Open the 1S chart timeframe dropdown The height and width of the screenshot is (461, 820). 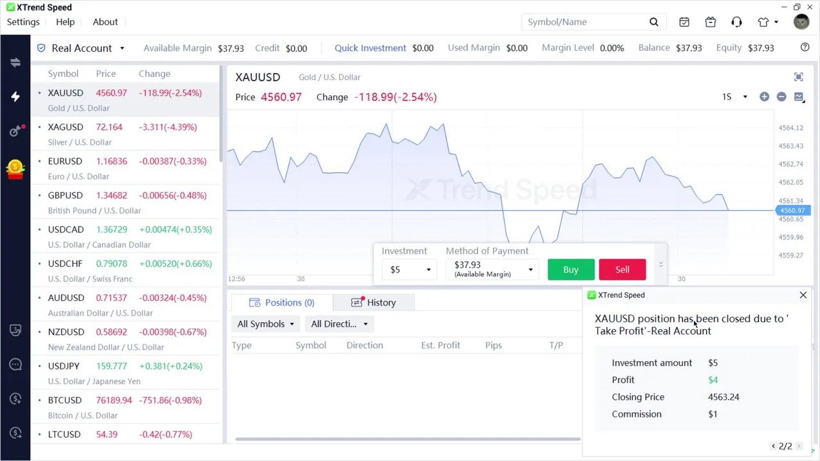pyautogui.click(x=735, y=97)
